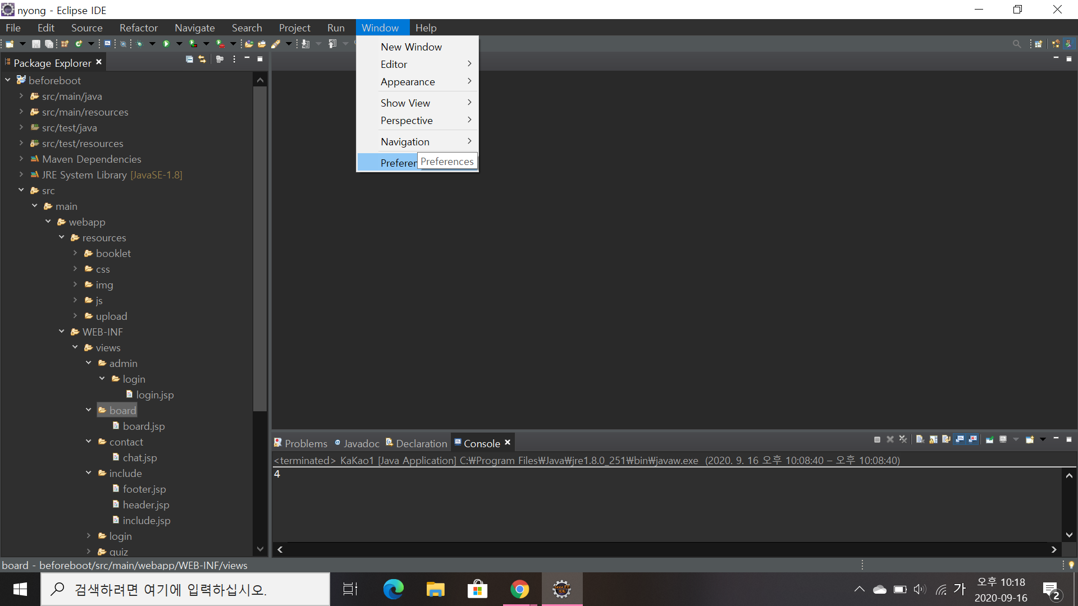The height and width of the screenshot is (606, 1078).
Task: Click the Debug bug icon in toolbar
Action: (x=139, y=44)
